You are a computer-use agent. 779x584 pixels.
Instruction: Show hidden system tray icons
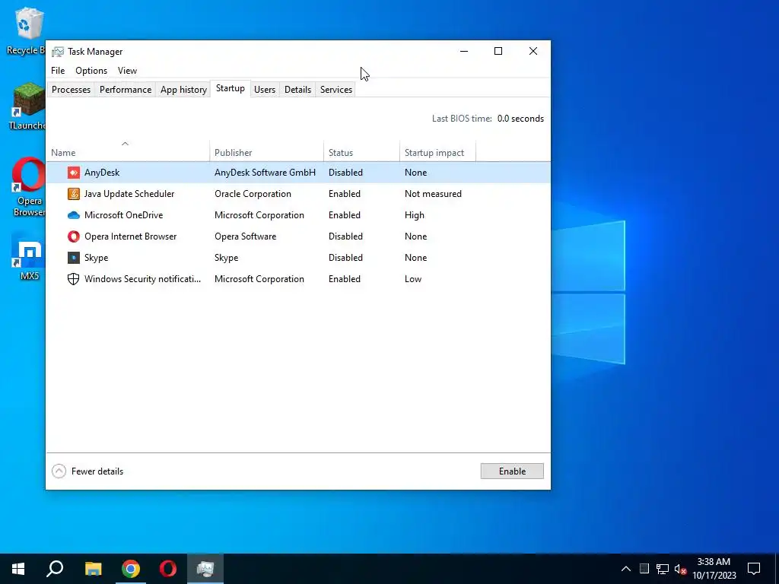point(626,569)
